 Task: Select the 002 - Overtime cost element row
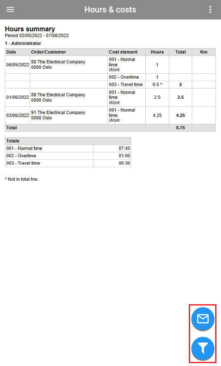click(110, 77)
